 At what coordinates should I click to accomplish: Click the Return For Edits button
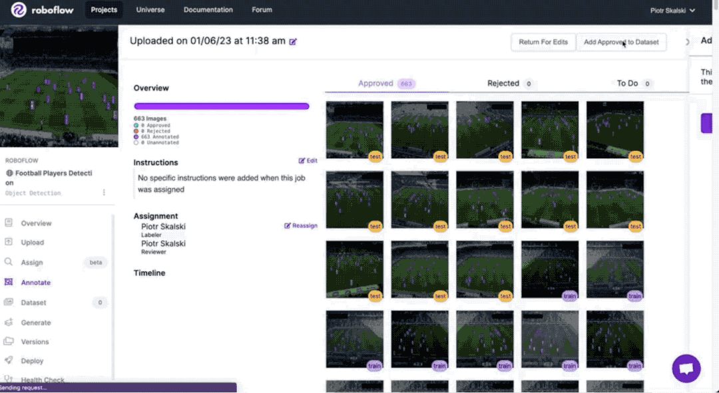click(x=543, y=41)
